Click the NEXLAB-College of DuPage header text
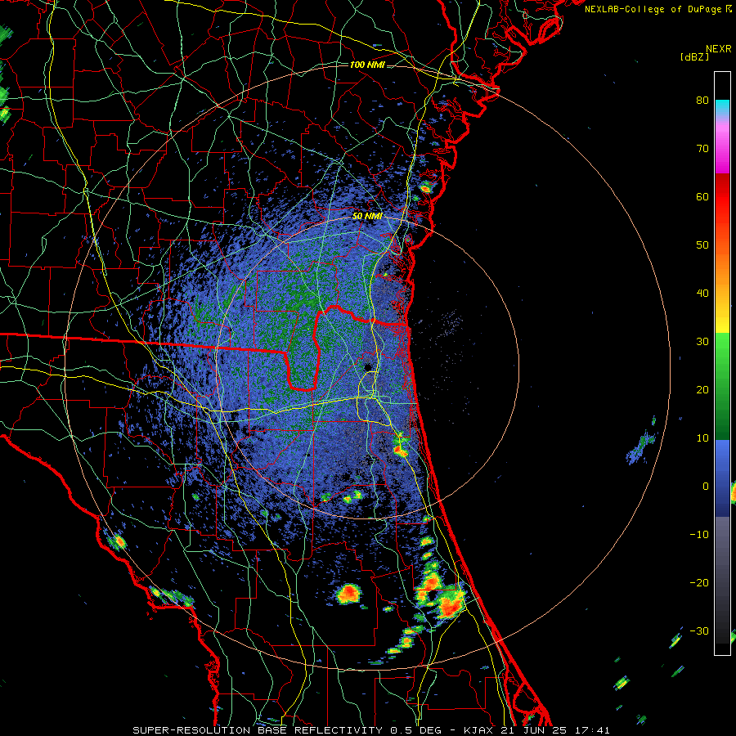 coord(657,9)
